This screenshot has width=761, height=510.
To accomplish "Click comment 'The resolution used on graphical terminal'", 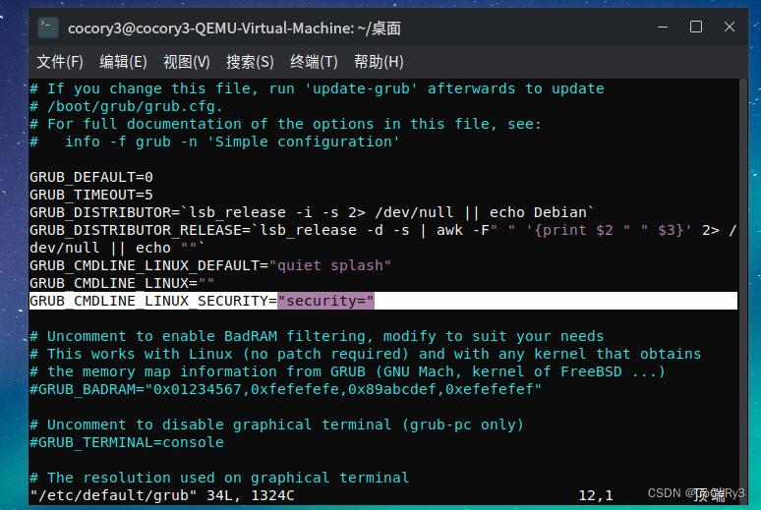I will pos(219,478).
